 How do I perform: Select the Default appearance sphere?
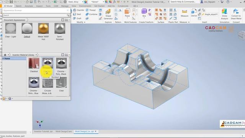(x=27, y=30)
